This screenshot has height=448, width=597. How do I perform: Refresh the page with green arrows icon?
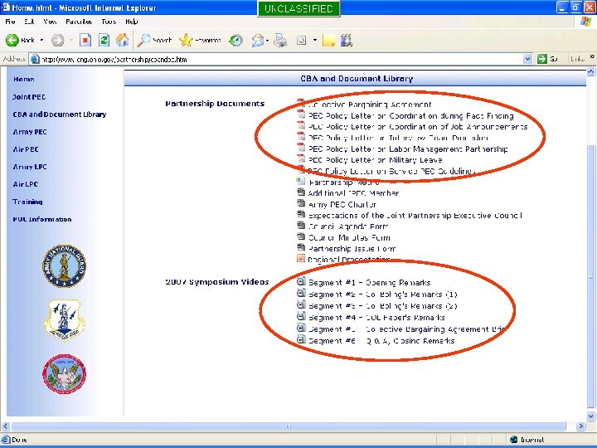(104, 40)
